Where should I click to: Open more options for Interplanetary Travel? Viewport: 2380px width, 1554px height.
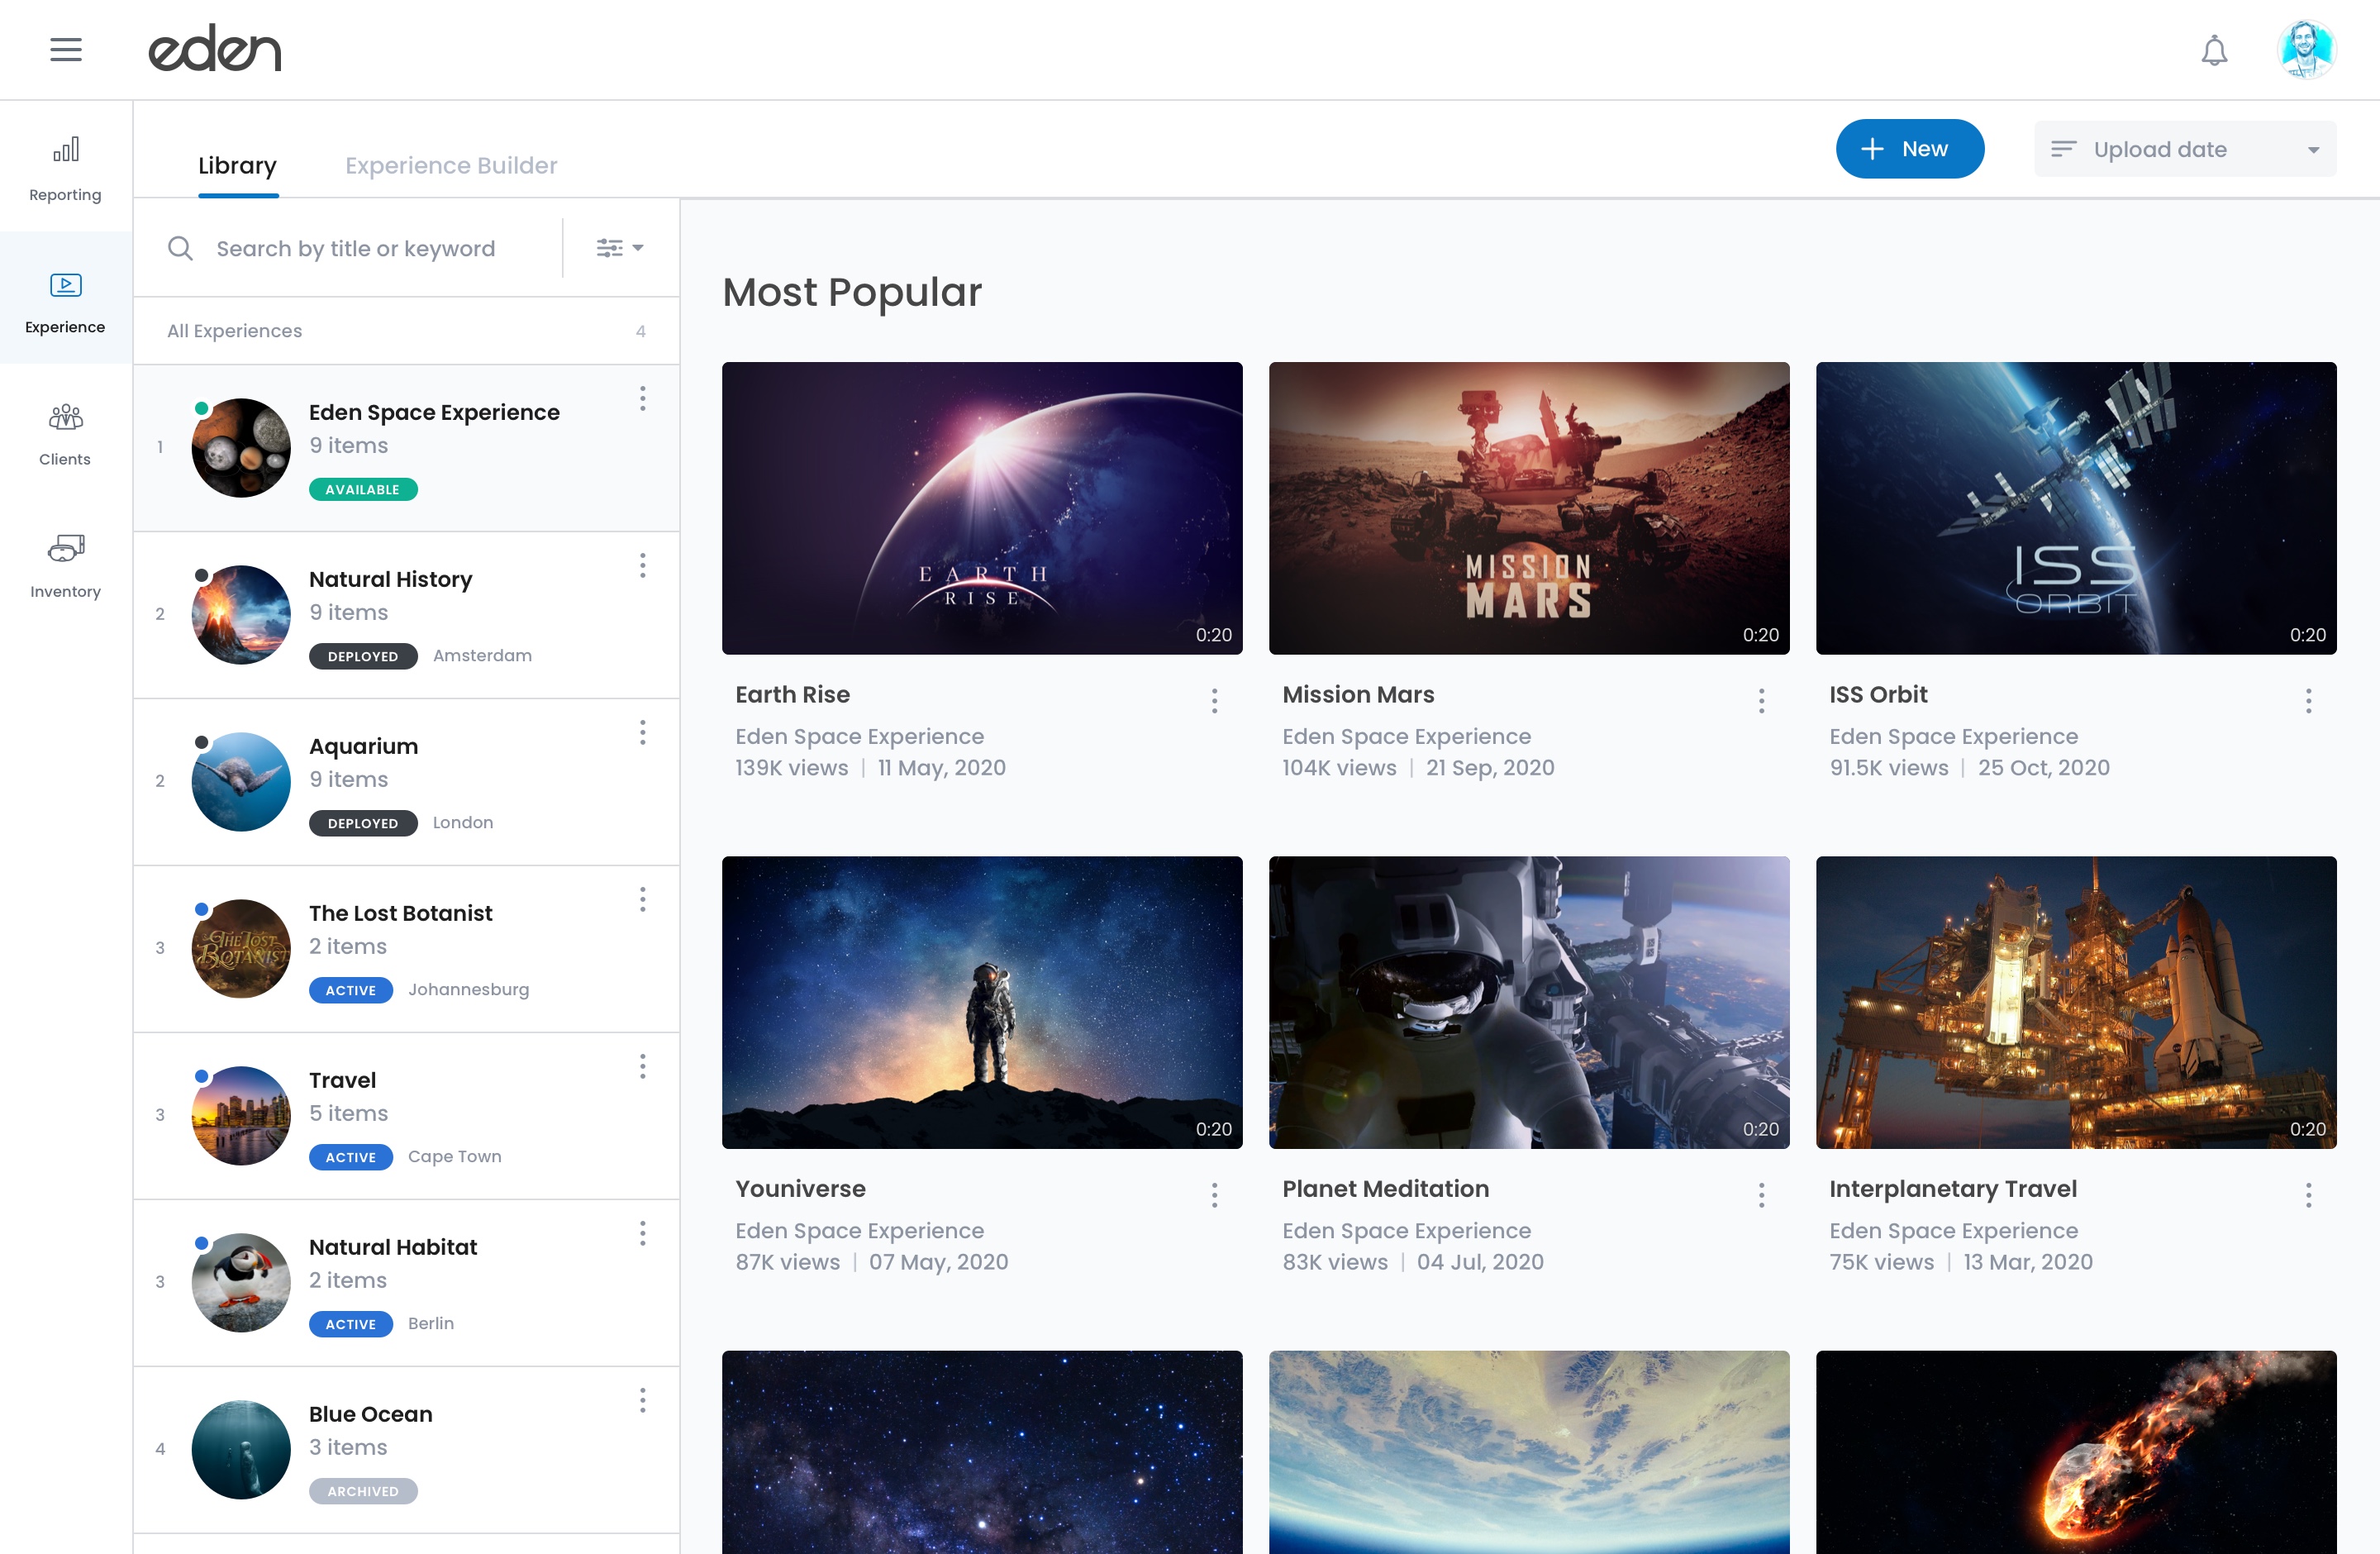pyautogui.click(x=2308, y=1195)
